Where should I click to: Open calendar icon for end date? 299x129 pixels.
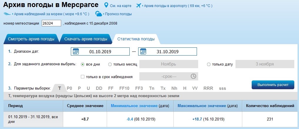pos(143,51)
